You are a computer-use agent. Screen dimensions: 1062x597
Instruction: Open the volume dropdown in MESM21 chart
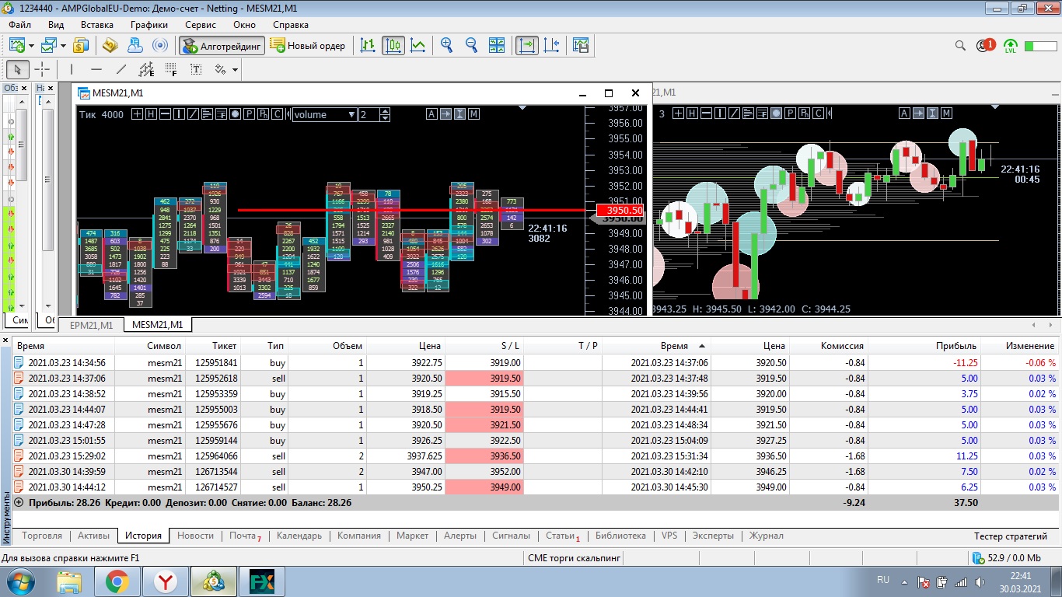[x=325, y=114]
